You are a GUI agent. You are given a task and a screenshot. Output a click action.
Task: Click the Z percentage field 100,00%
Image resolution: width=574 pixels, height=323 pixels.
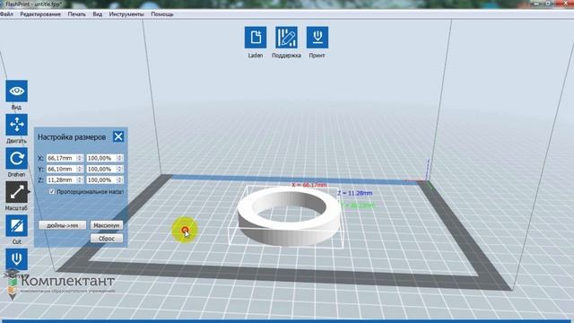(101, 180)
